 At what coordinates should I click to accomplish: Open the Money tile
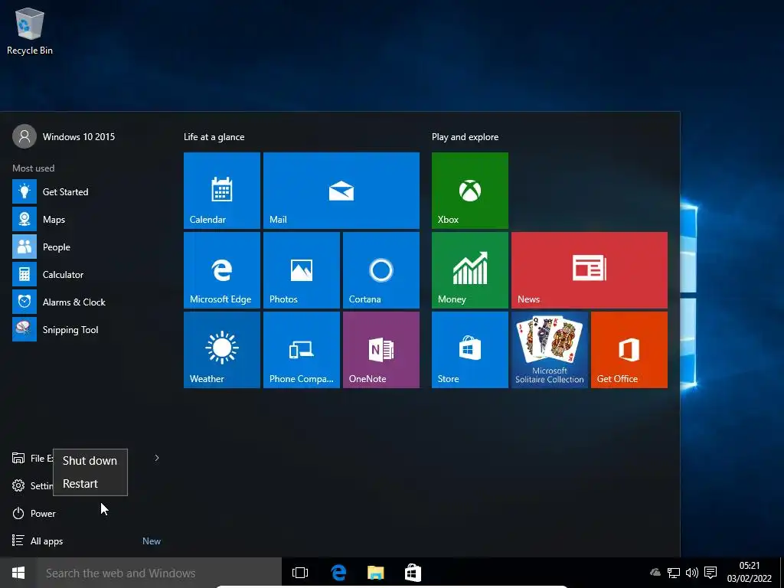pos(470,270)
